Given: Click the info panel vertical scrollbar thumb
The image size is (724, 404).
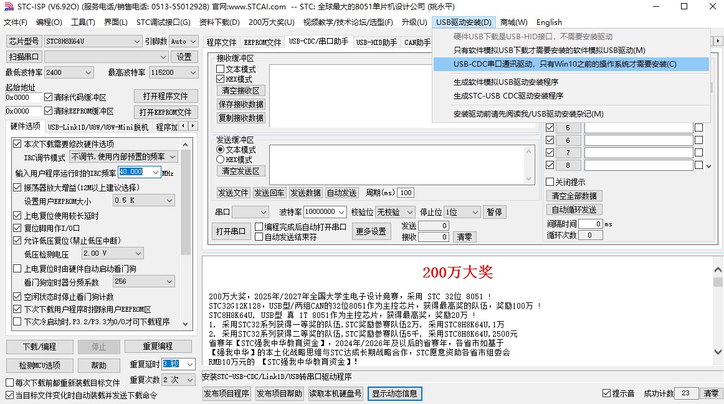Looking at the screenshot, I should coord(718,282).
